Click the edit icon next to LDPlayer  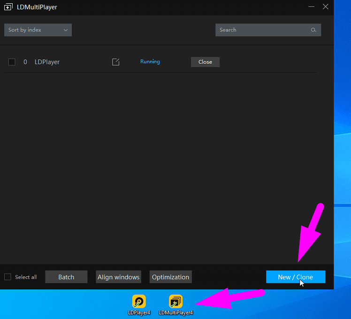coord(116,62)
